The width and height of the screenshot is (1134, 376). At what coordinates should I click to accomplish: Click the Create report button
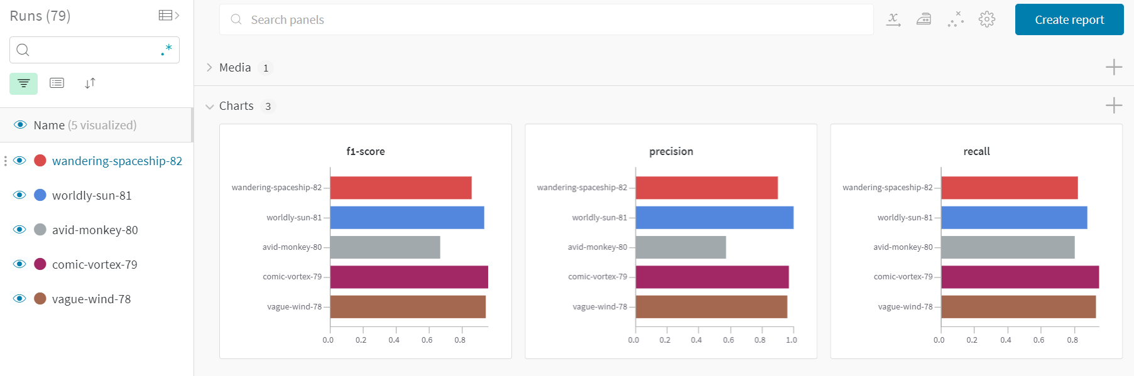click(1069, 19)
